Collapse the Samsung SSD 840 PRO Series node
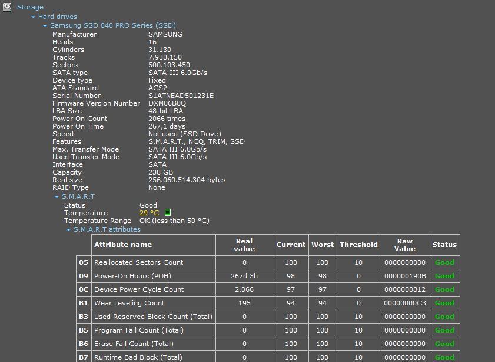The image size is (495, 362). pos(45,25)
